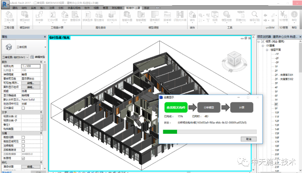Viewport: 302px width, 173px height.
Task: Click the checklist icon in 属性查询 group
Action: point(88,15)
